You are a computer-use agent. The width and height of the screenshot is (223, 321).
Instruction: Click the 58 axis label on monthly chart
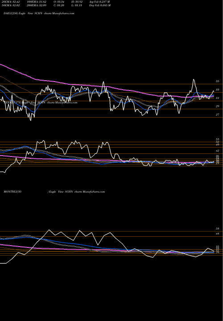[217, 228]
